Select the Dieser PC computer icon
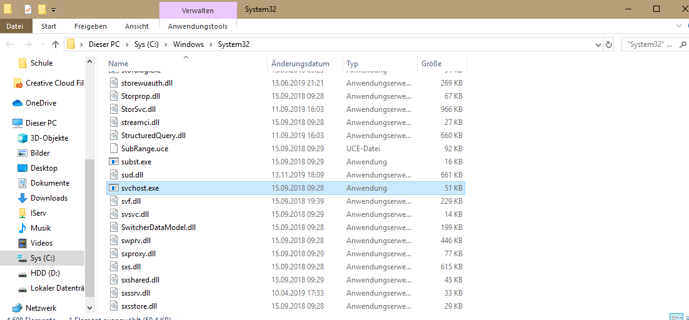The image size is (689, 320). 18,123
